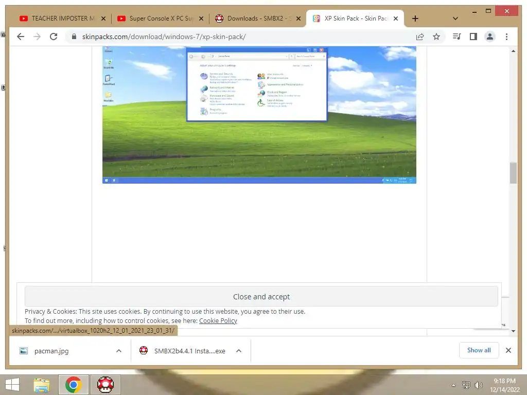The image size is (527, 395).
Task: Click Show all downloads
Action: [479, 350]
